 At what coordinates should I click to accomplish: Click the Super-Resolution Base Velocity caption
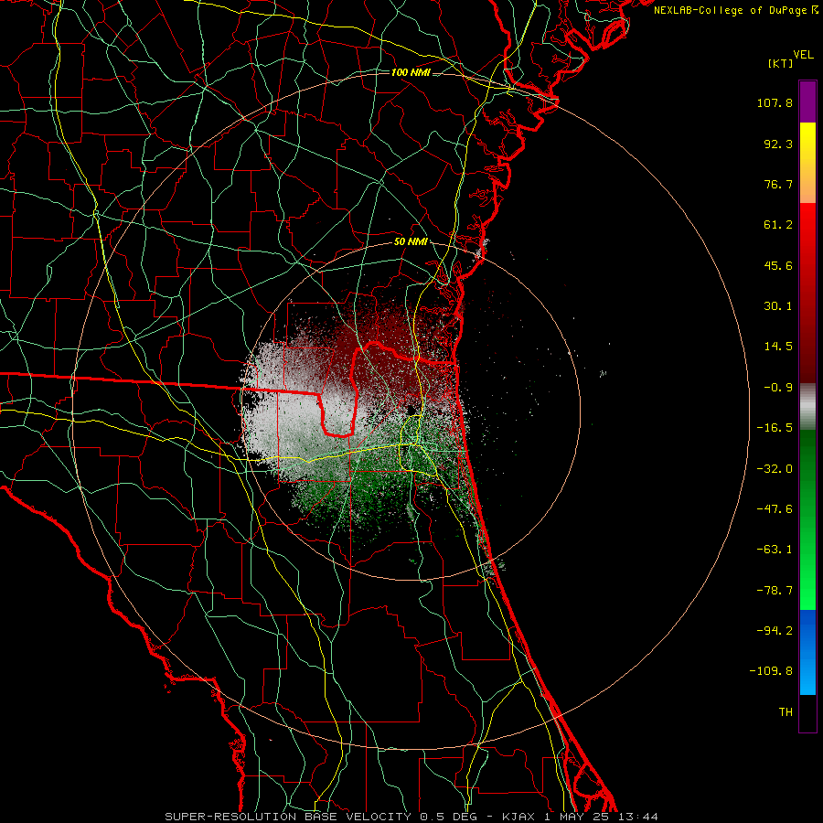click(411, 817)
